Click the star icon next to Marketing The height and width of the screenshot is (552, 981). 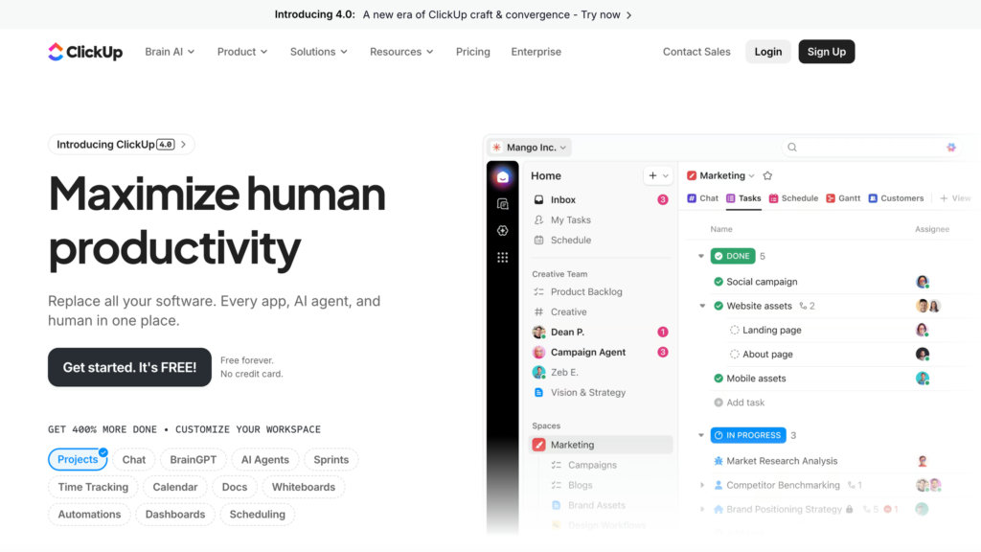[x=767, y=175]
